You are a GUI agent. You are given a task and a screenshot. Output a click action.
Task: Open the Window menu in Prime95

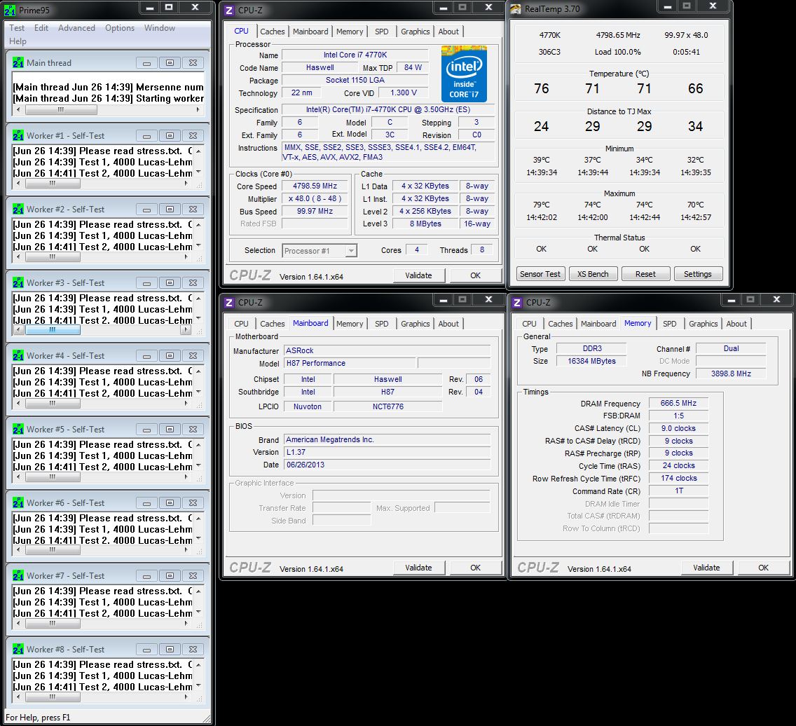click(159, 28)
